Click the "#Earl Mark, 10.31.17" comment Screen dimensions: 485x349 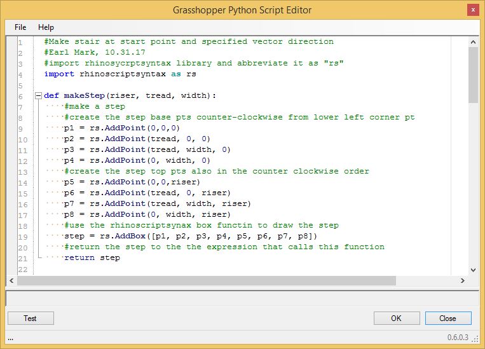(x=94, y=52)
